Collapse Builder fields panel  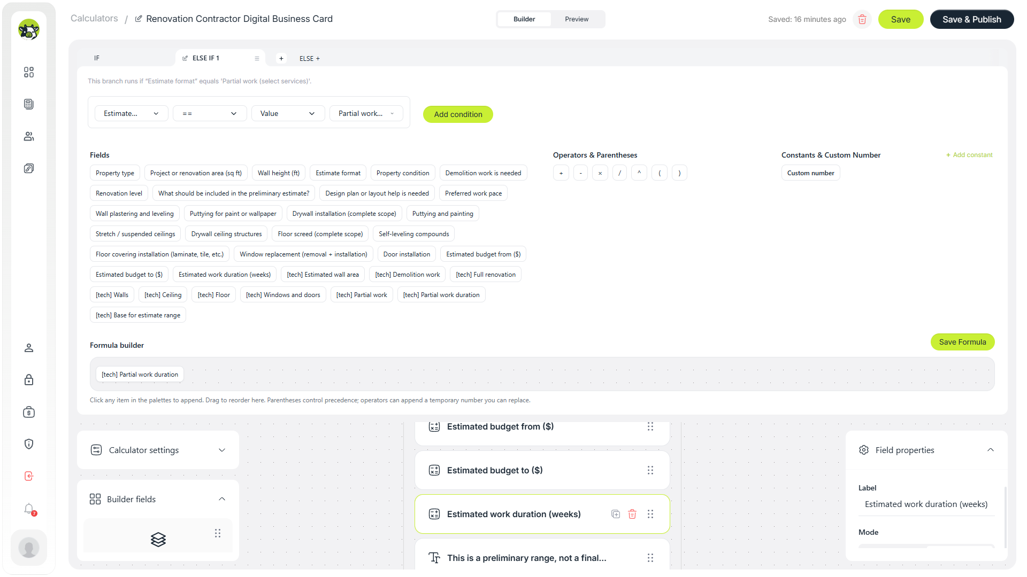222,499
